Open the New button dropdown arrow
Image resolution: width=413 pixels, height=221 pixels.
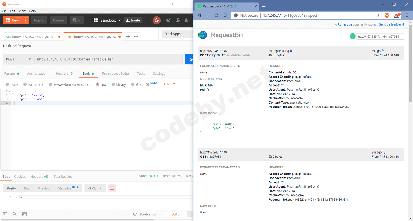point(25,20)
